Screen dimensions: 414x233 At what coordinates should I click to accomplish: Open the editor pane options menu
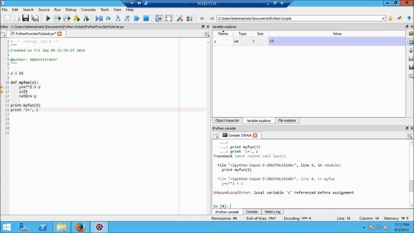[x=207, y=34]
